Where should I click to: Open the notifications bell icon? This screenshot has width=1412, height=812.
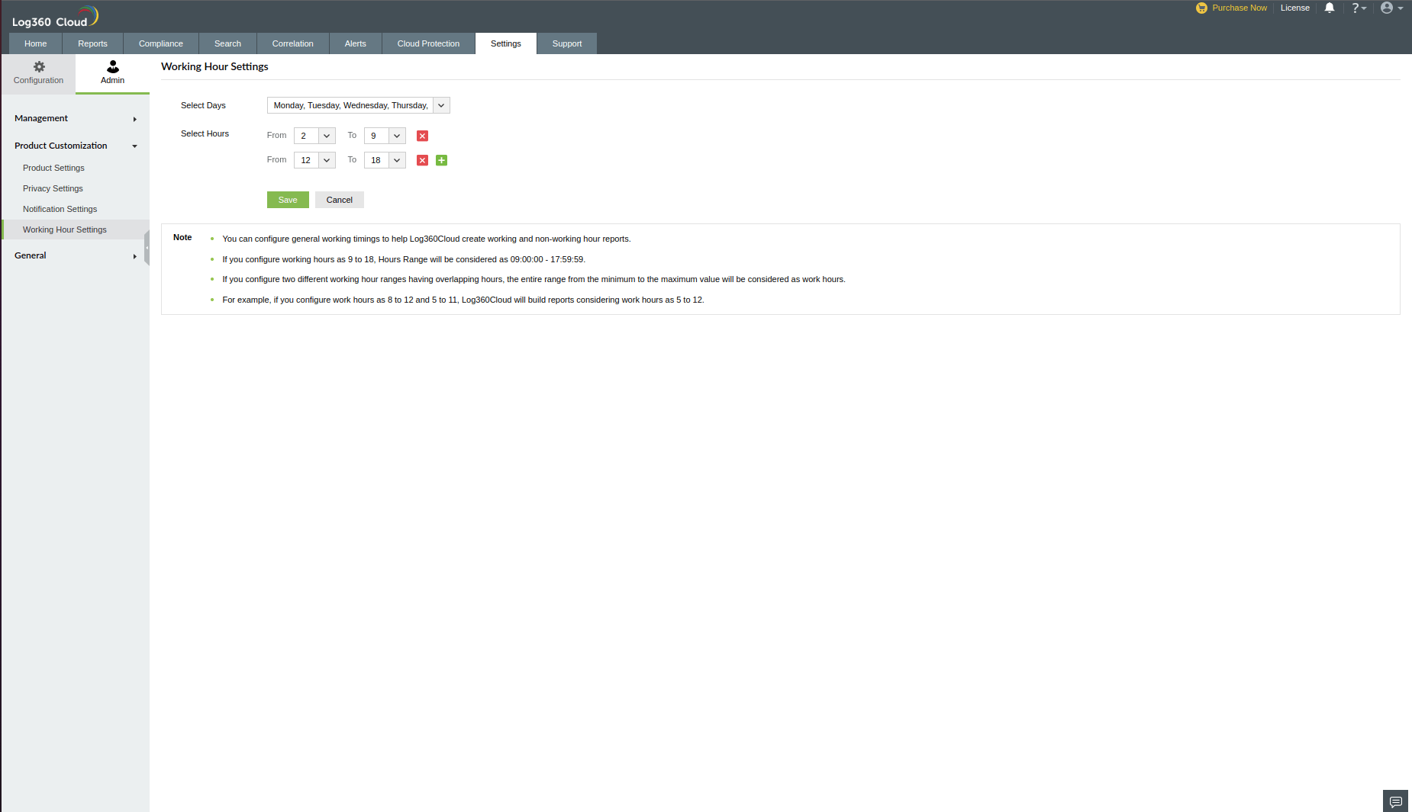point(1330,8)
